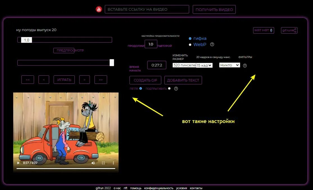This screenshot has width=313, height=190.
Task: Click the Ethereum icon on МЯТ НФТ button
Action: [271, 30]
